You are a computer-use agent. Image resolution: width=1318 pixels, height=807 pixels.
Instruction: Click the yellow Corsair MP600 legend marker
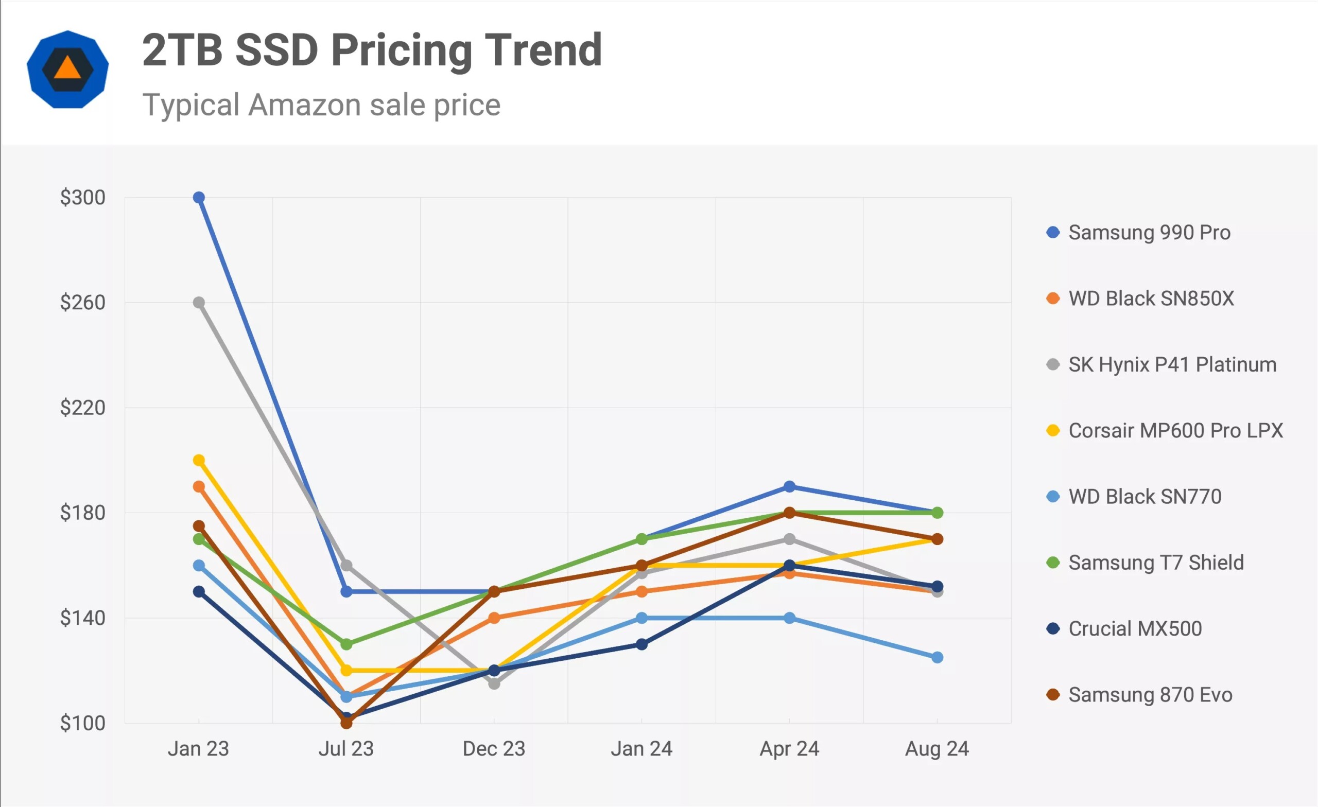[1053, 430]
